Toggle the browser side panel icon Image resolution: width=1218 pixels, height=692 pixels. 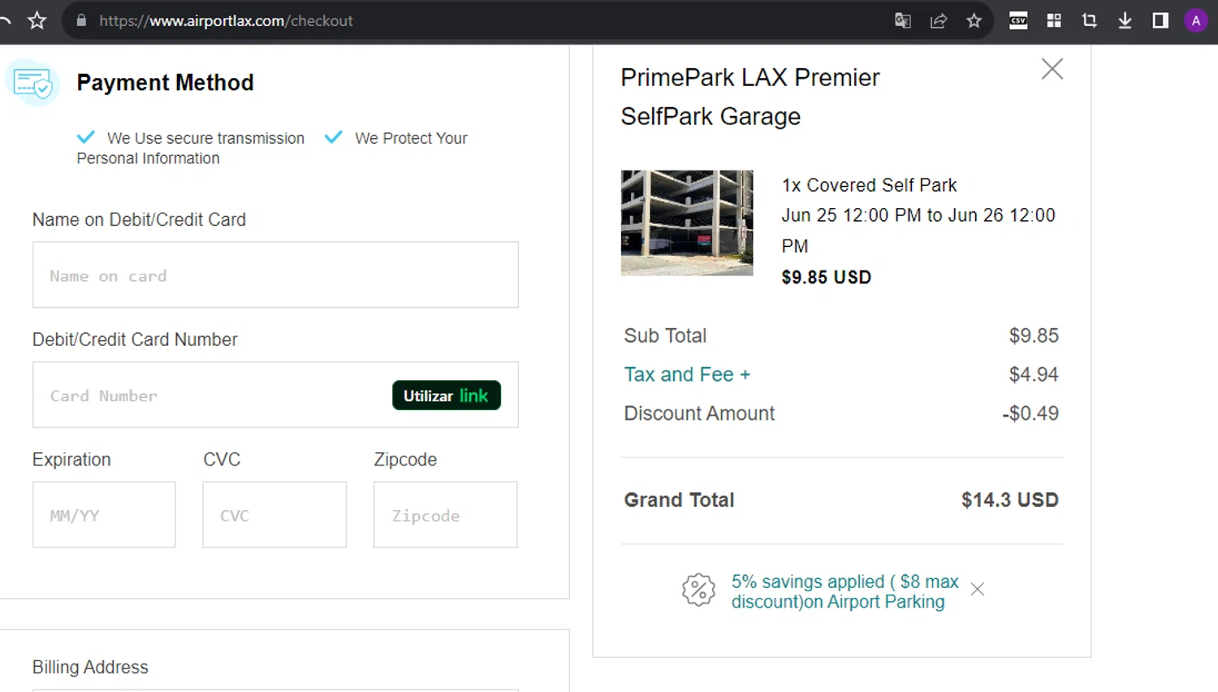pos(1160,21)
